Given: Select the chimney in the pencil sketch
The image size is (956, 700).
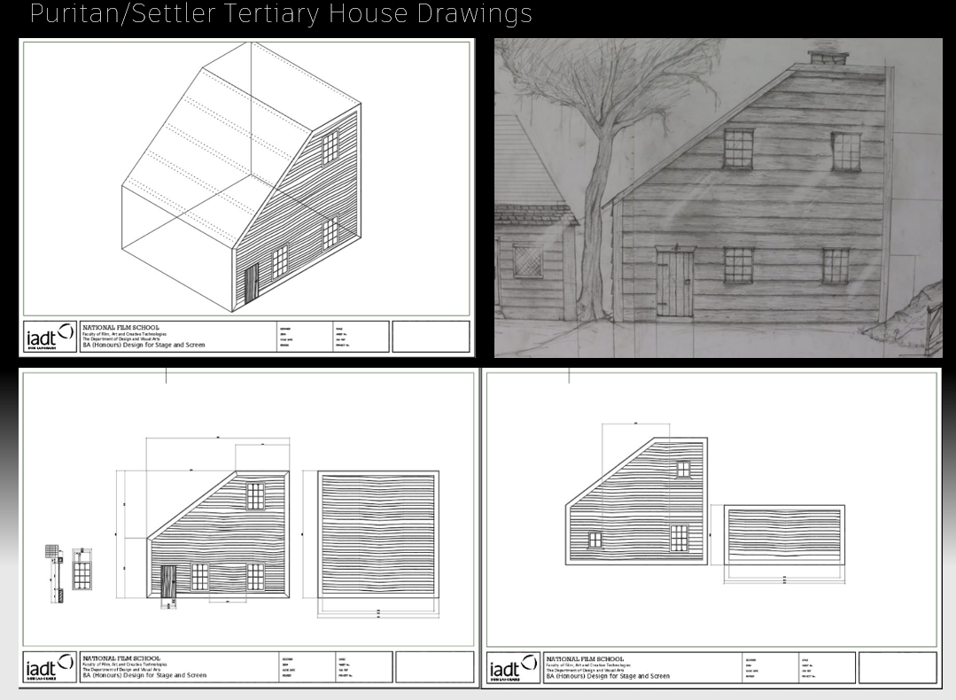Looking at the screenshot, I should [828, 58].
